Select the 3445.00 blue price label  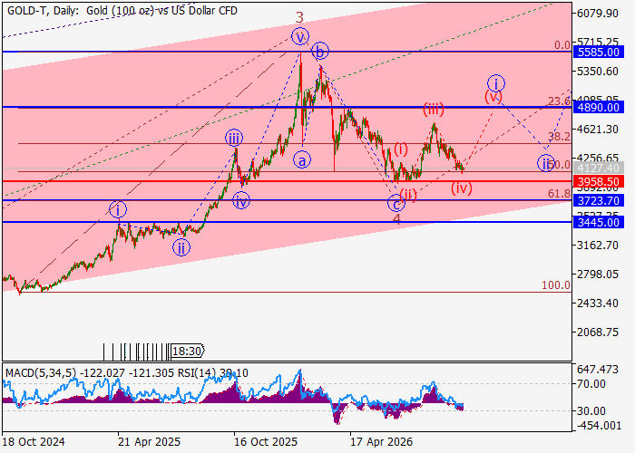[x=599, y=223]
